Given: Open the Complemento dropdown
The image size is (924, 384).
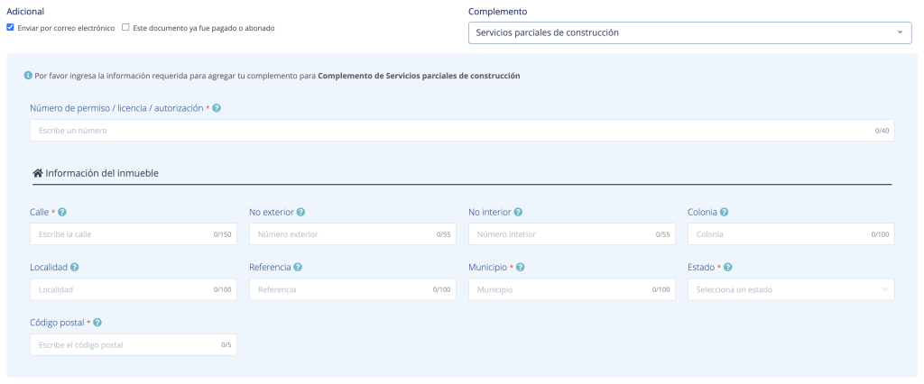Looking at the screenshot, I should click(689, 33).
